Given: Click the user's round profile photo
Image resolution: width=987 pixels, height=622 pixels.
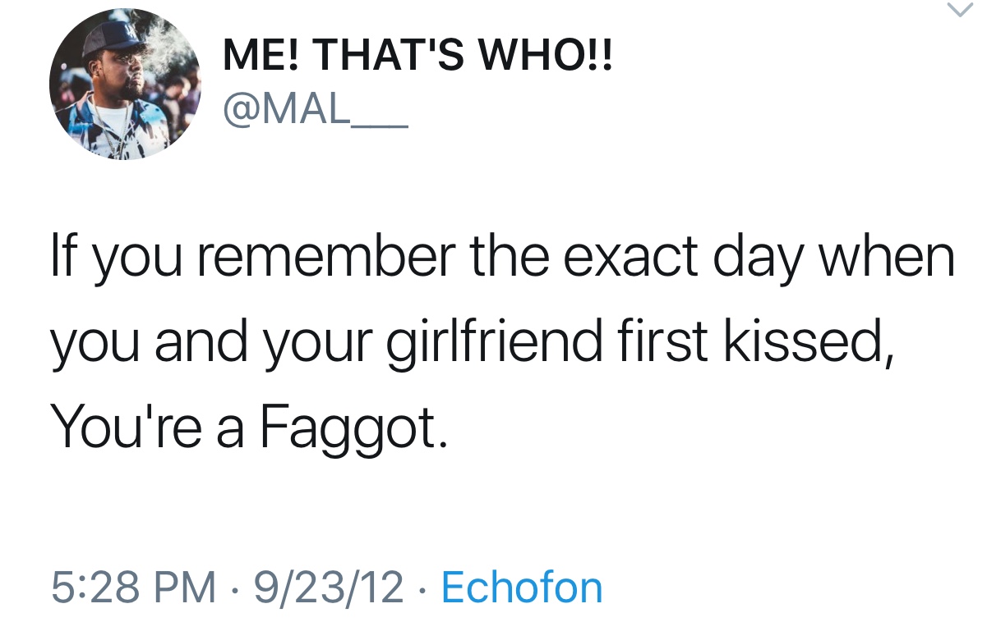Looking at the screenshot, I should (125, 85).
